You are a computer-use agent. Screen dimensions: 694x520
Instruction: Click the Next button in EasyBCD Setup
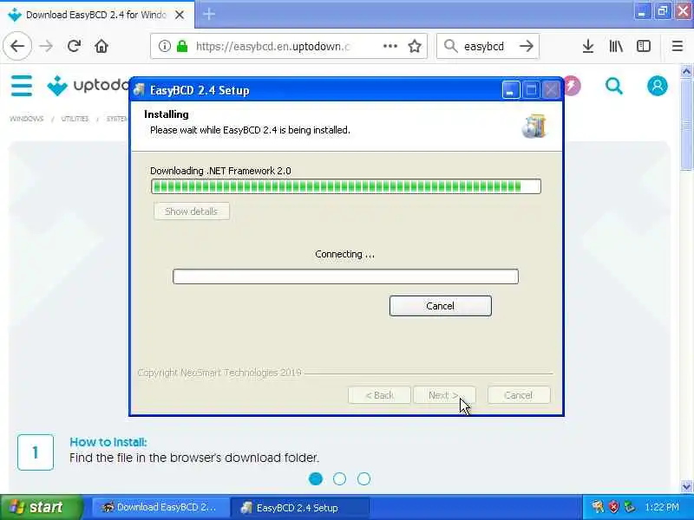point(444,395)
